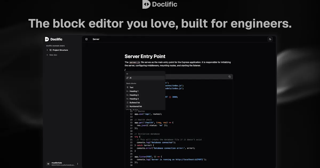Click the M user avatar
The image size is (320, 168).
click(x=48, y=164)
